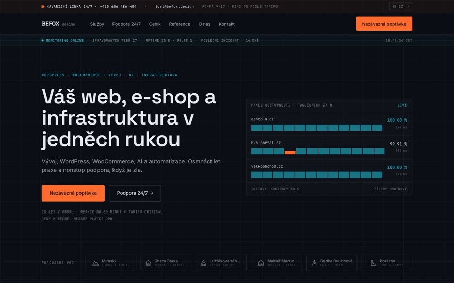This screenshot has width=454, height=283.
Task: Open the Podpora 24/7 navigation item
Action: 126,24
